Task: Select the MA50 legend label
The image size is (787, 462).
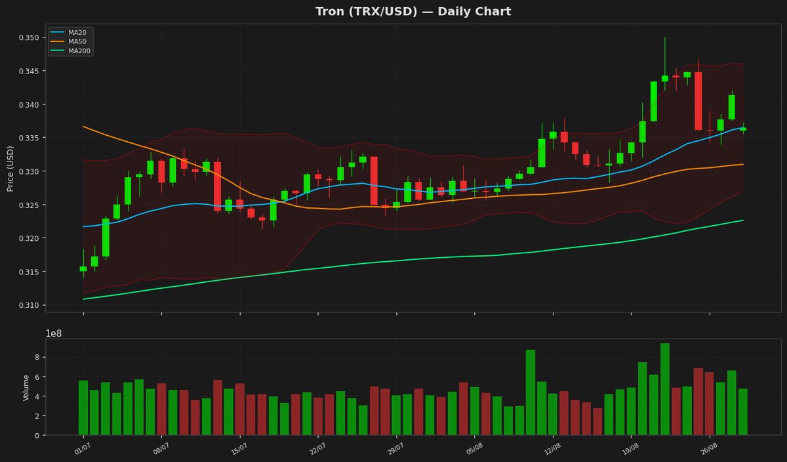Action: point(77,41)
